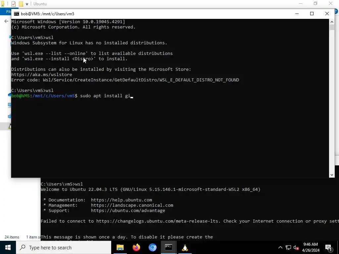Click the 'Welcome to Ubuntu 22.04.3 LTS' line

pyautogui.click(x=150, y=190)
